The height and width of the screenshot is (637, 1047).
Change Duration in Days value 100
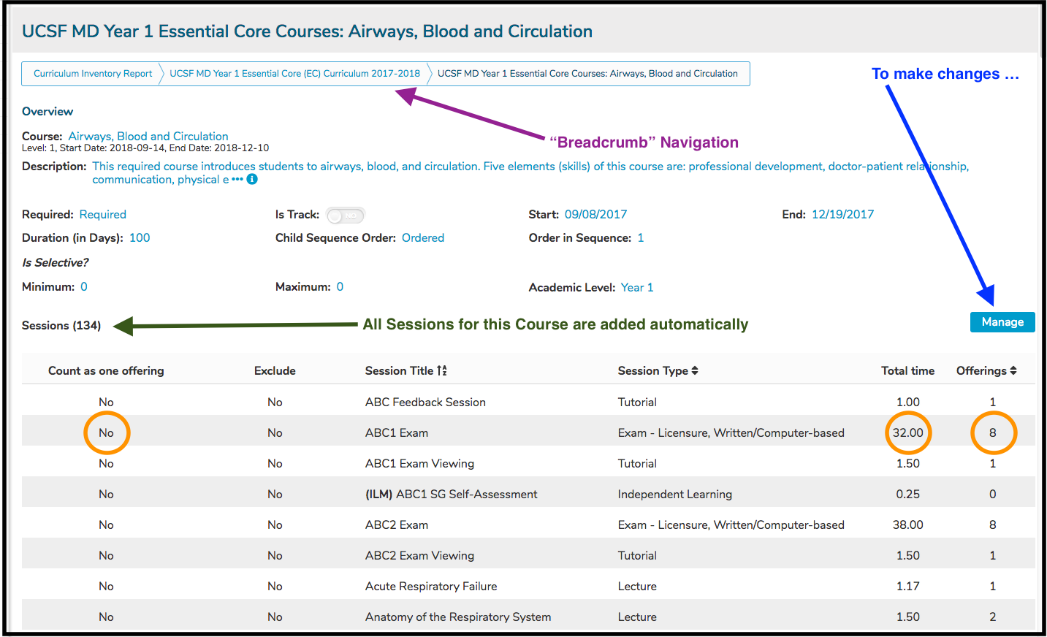[x=140, y=237]
